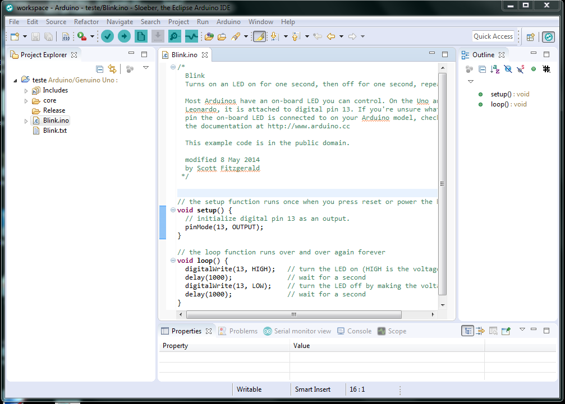This screenshot has width=565, height=404.
Task: Open the Arduino menu
Action: 229,22
